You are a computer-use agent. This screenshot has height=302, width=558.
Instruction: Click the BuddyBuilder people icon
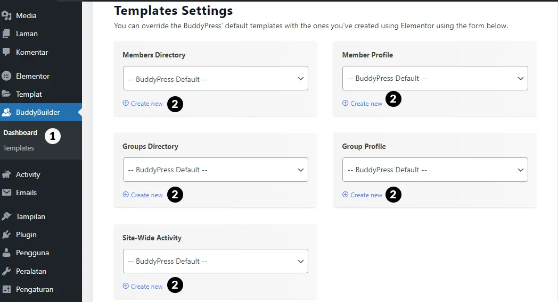click(x=6, y=112)
